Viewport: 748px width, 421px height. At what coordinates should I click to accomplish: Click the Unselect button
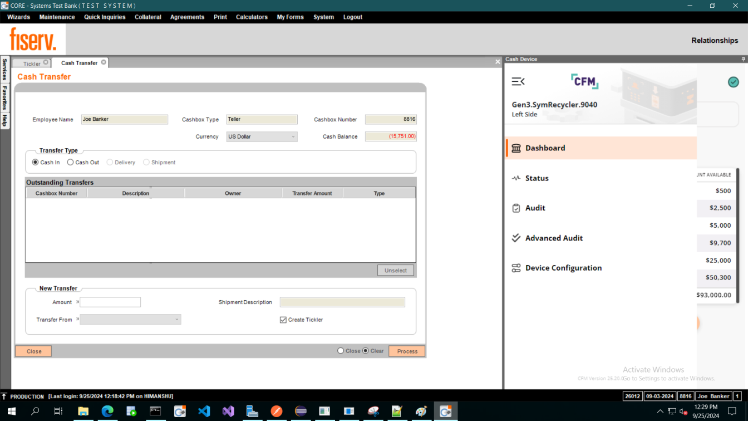tap(395, 271)
